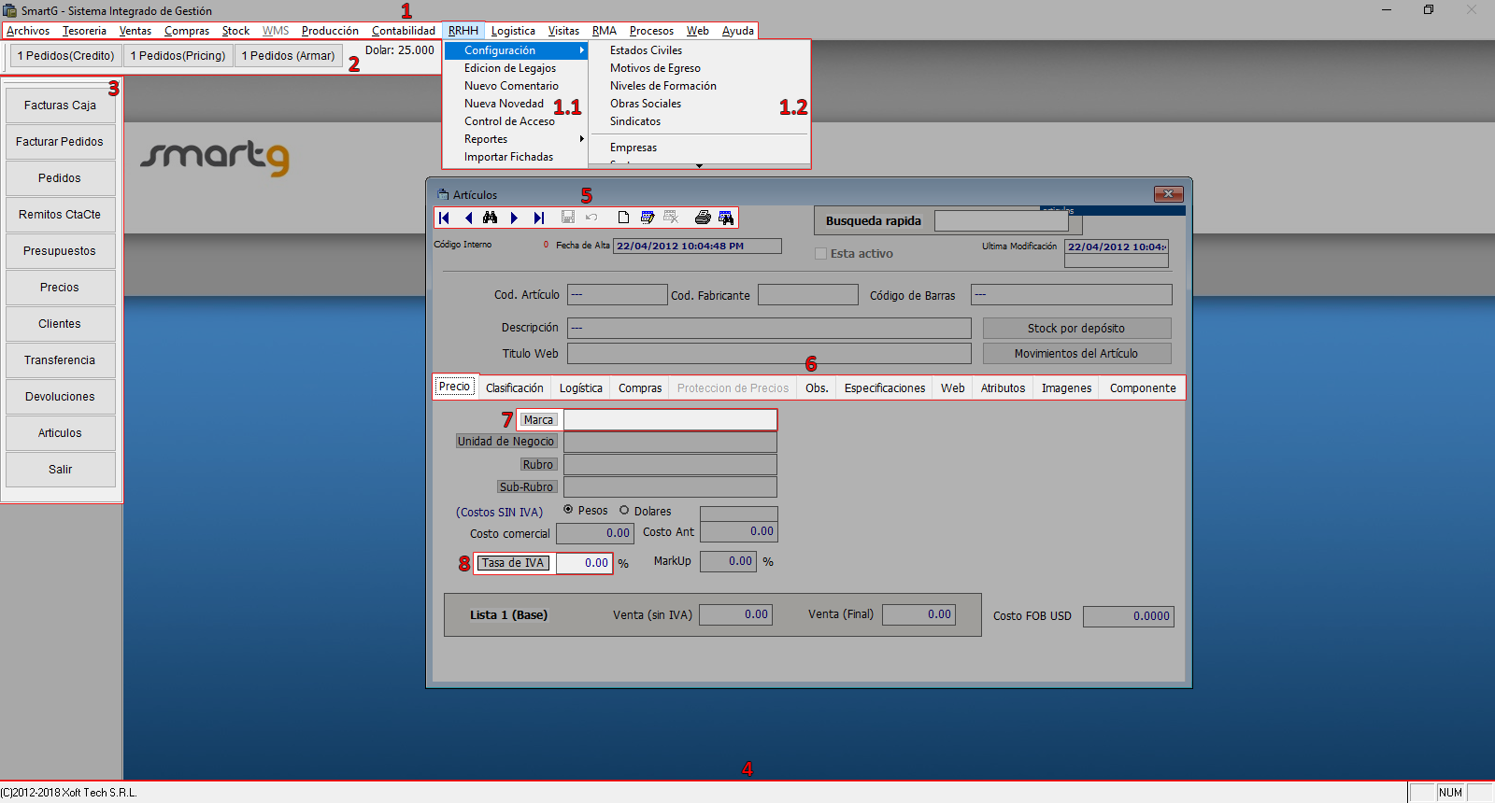Close the Artículos window
Image resolution: width=1495 pixels, height=803 pixels.
pos(1168,193)
